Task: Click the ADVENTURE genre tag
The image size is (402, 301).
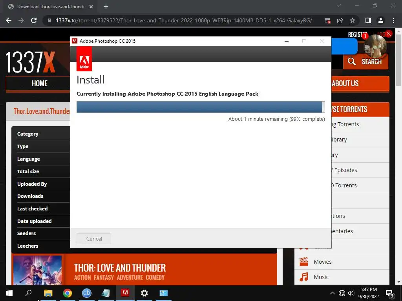Action: (130, 277)
